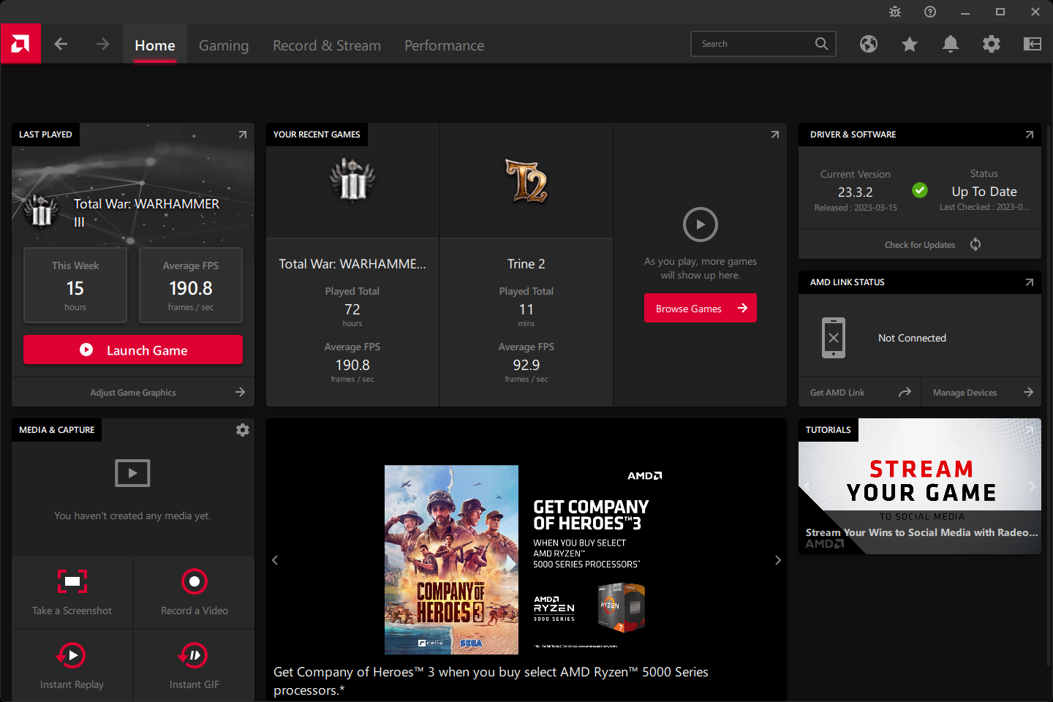The height and width of the screenshot is (702, 1053).
Task: Click the Up To Date status text
Action: (984, 192)
